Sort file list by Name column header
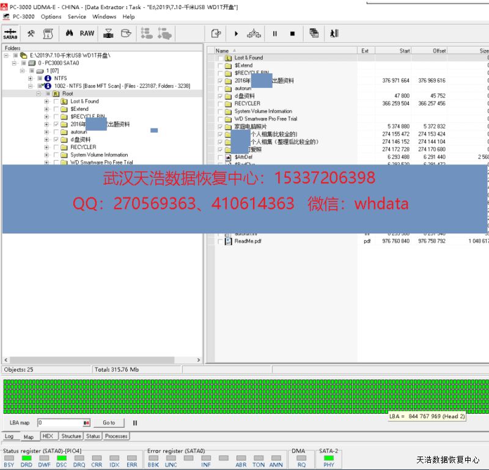The image size is (489, 470). pos(222,51)
